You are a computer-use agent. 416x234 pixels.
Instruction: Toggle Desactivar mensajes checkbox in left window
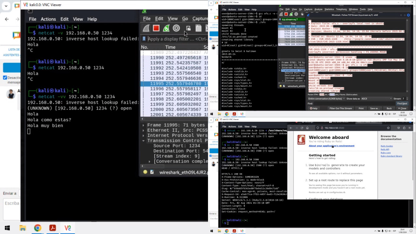[x=5, y=77]
